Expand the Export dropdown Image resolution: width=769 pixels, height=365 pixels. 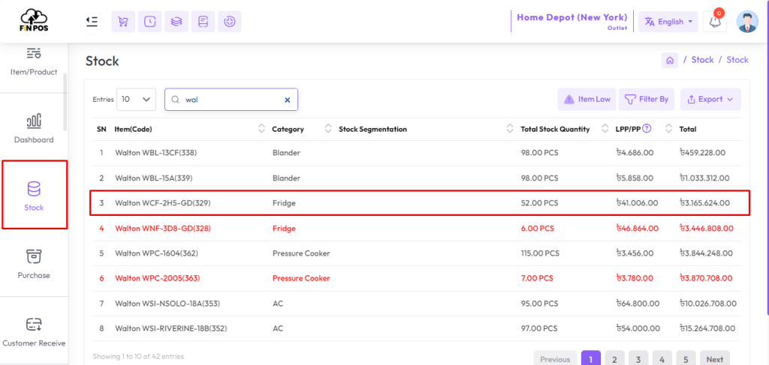(x=710, y=100)
